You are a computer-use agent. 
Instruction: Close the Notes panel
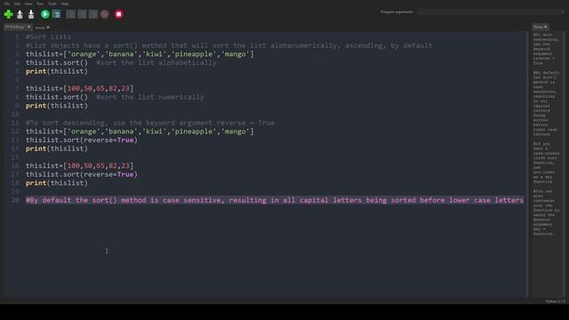coord(545,27)
